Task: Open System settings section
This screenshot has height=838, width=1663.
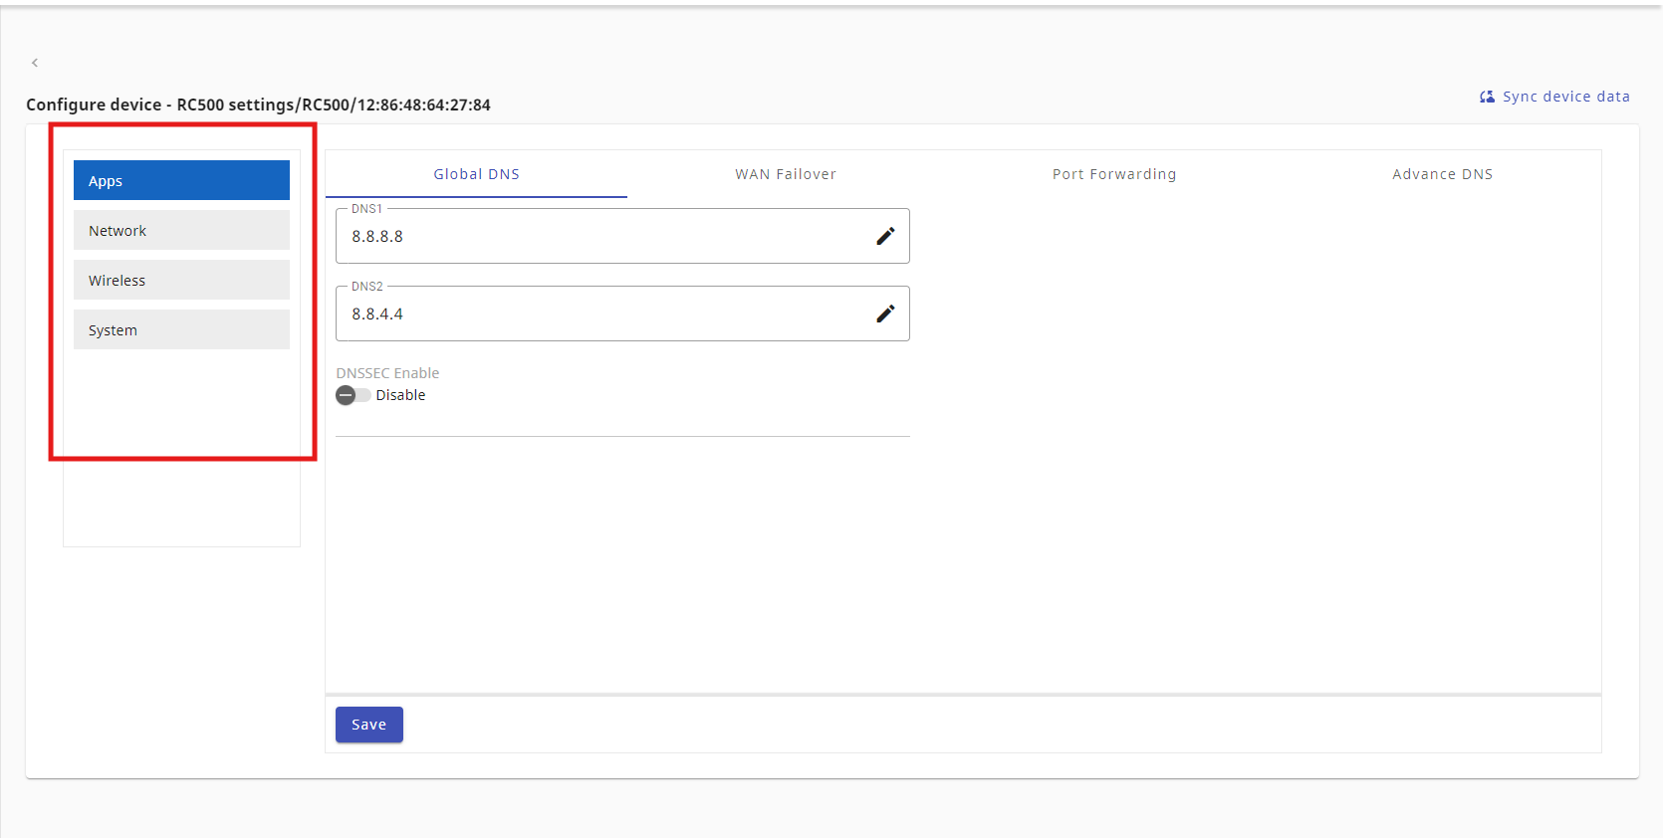Action: coord(181,329)
